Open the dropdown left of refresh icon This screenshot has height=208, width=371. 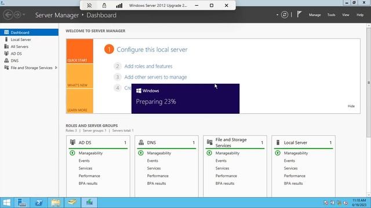pos(277,15)
